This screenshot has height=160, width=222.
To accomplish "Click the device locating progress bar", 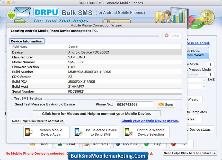I will tap(85, 36).
